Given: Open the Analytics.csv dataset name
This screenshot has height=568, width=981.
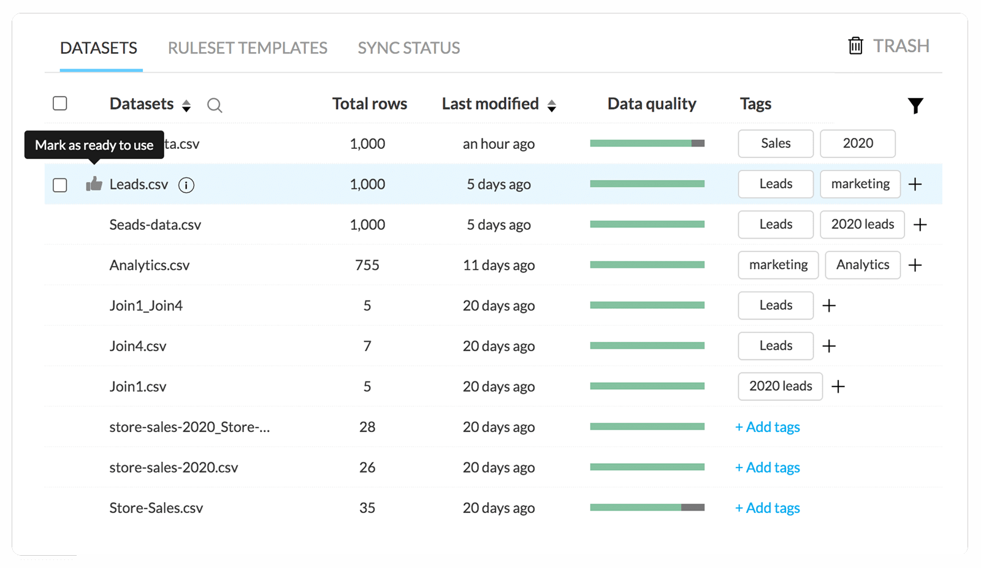Looking at the screenshot, I should coord(150,265).
